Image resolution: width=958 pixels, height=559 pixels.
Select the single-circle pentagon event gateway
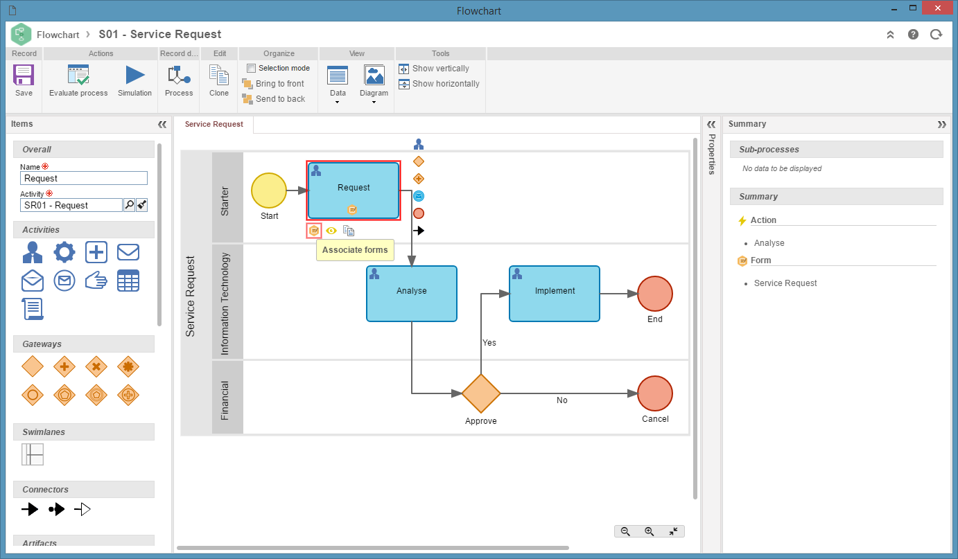[64, 395]
